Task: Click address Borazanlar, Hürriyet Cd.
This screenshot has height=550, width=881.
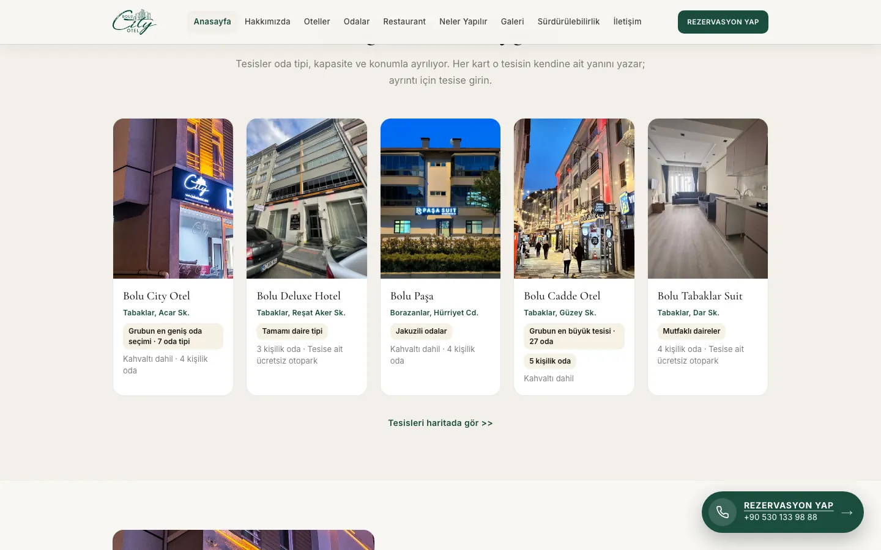Action: pos(434,313)
